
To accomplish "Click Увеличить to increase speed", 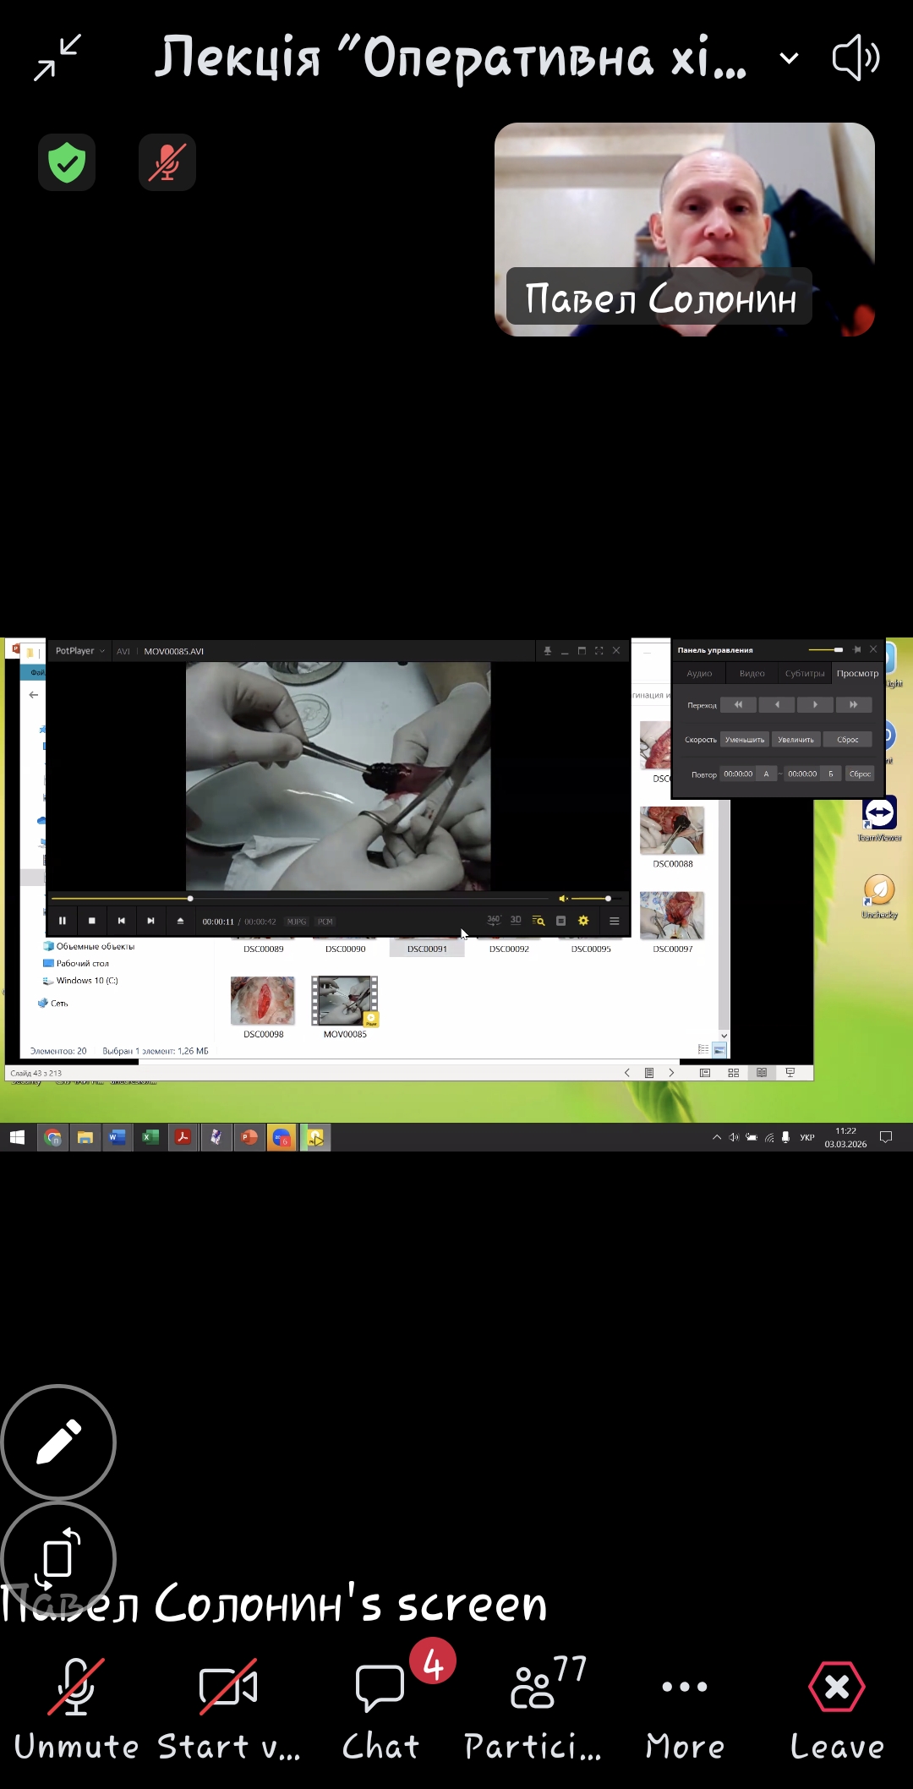I will pyautogui.click(x=795, y=739).
